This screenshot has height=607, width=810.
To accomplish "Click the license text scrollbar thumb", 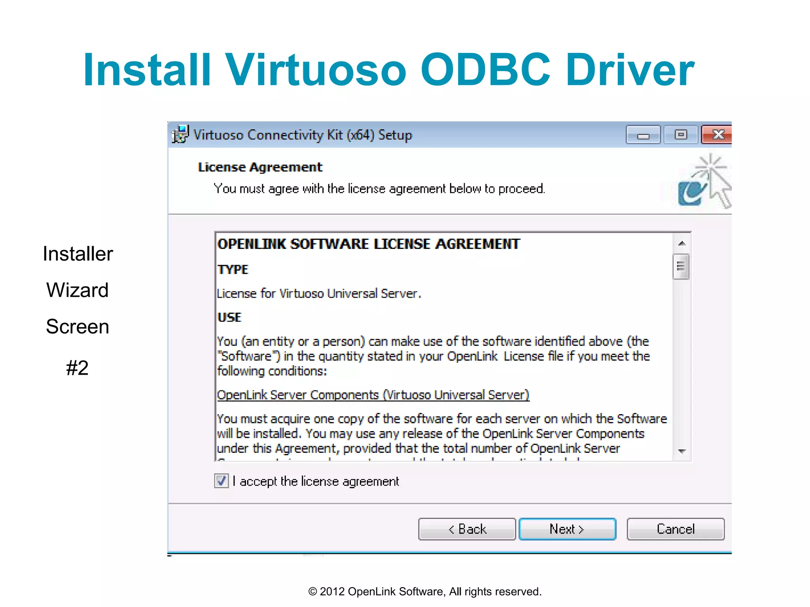I will [x=681, y=266].
